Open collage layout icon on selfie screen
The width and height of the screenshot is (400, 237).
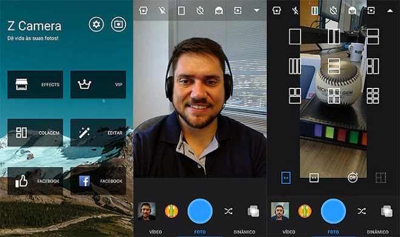(x=181, y=11)
